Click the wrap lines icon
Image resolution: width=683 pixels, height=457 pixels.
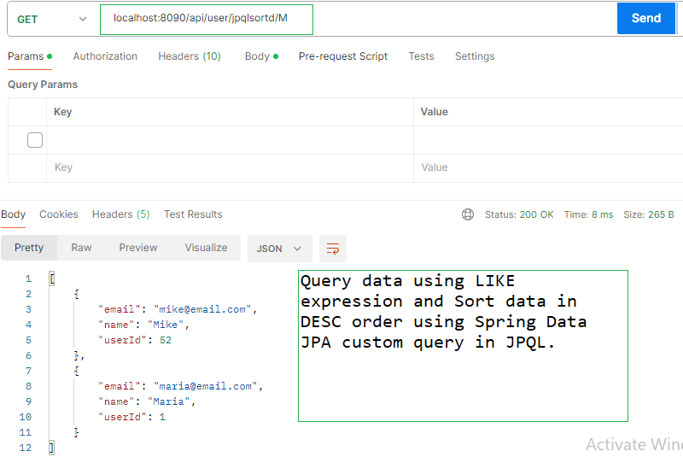(x=333, y=249)
